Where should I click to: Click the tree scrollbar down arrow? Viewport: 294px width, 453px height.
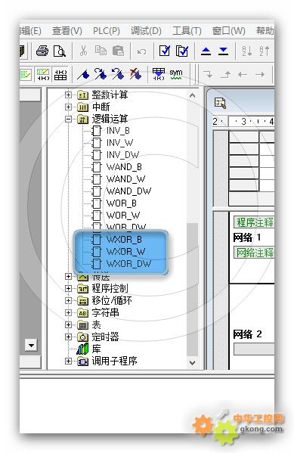pos(192,362)
